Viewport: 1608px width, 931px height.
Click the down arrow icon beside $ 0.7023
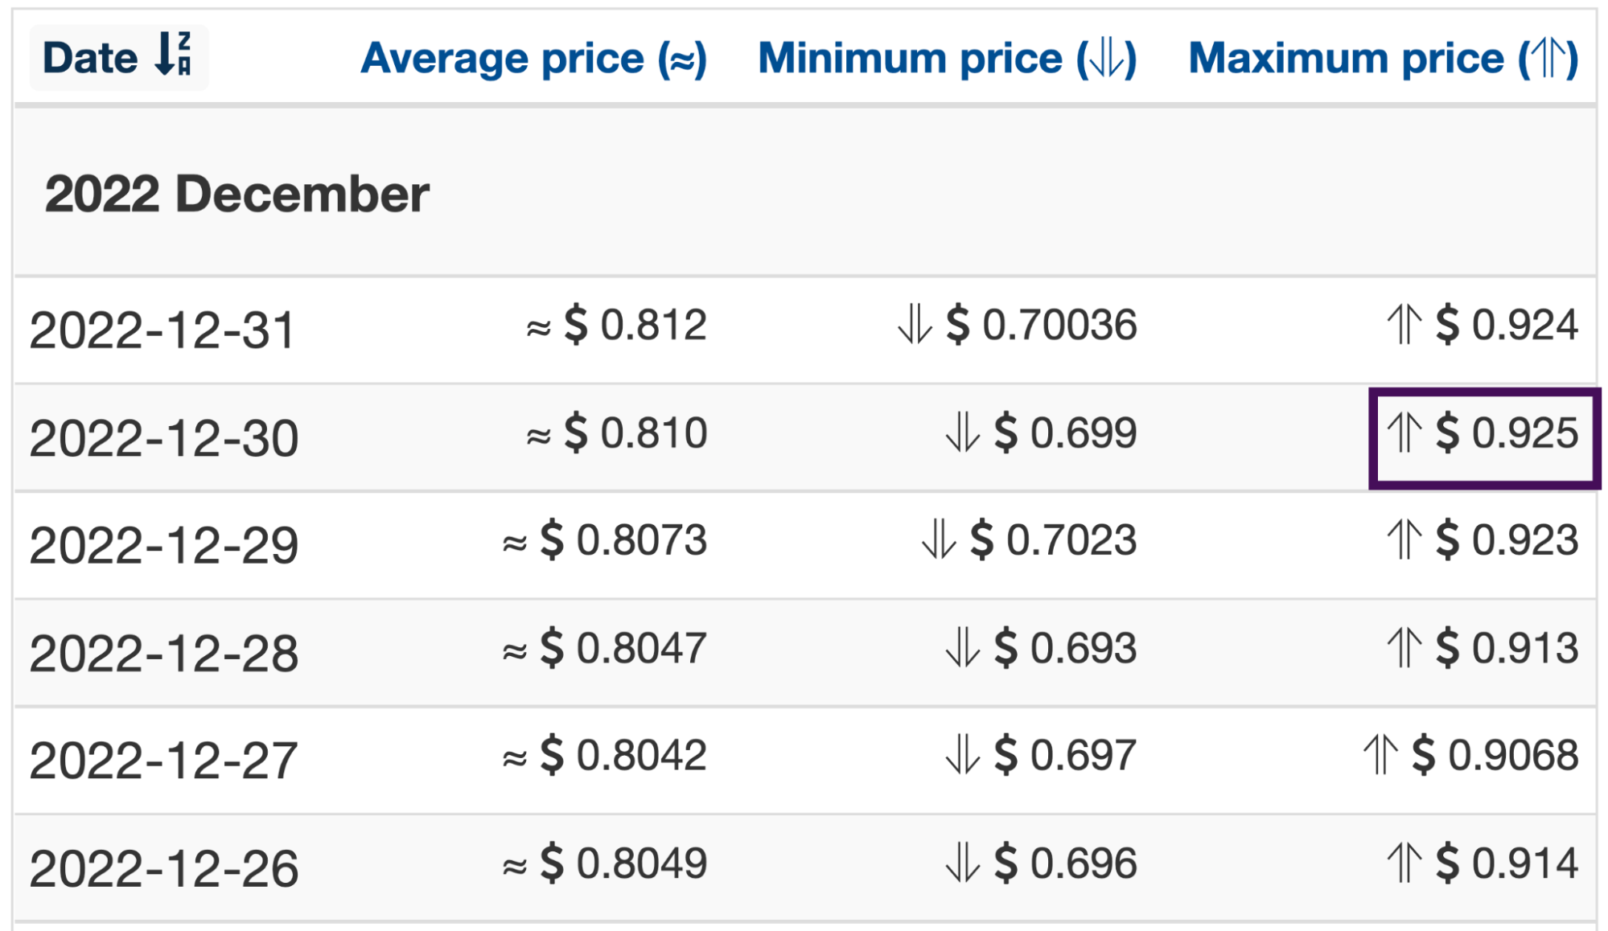939,539
